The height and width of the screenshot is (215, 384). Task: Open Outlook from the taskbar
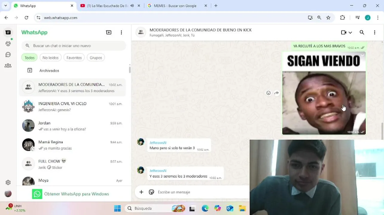pyautogui.click(x=230, y=208)
